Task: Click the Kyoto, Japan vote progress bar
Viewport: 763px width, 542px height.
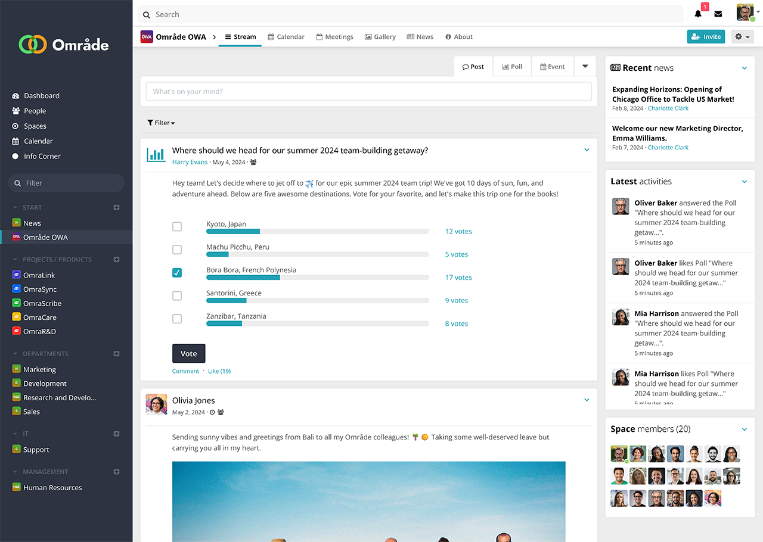Action: point(317,231)
